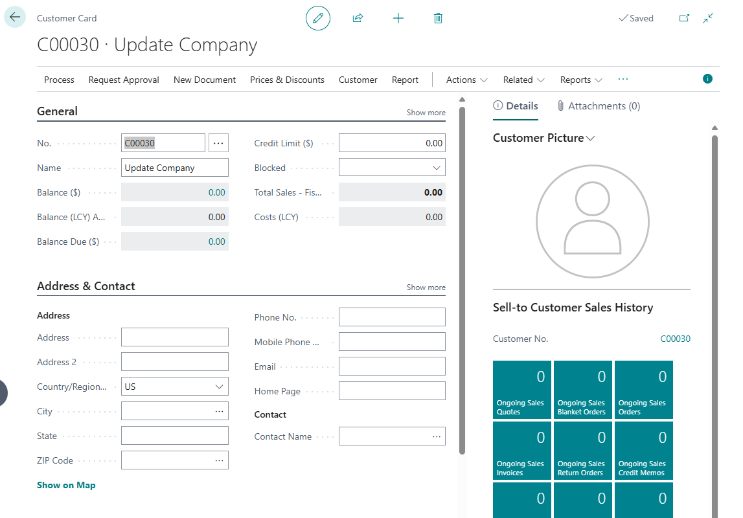The image size is (743, 518).
Task: Open the Ongoing Sales Orders tile
Action: tap(644, 390)
